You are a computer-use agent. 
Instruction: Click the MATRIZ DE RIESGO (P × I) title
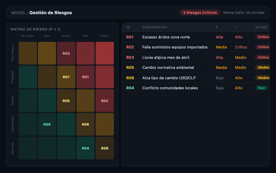click(36, 29)
